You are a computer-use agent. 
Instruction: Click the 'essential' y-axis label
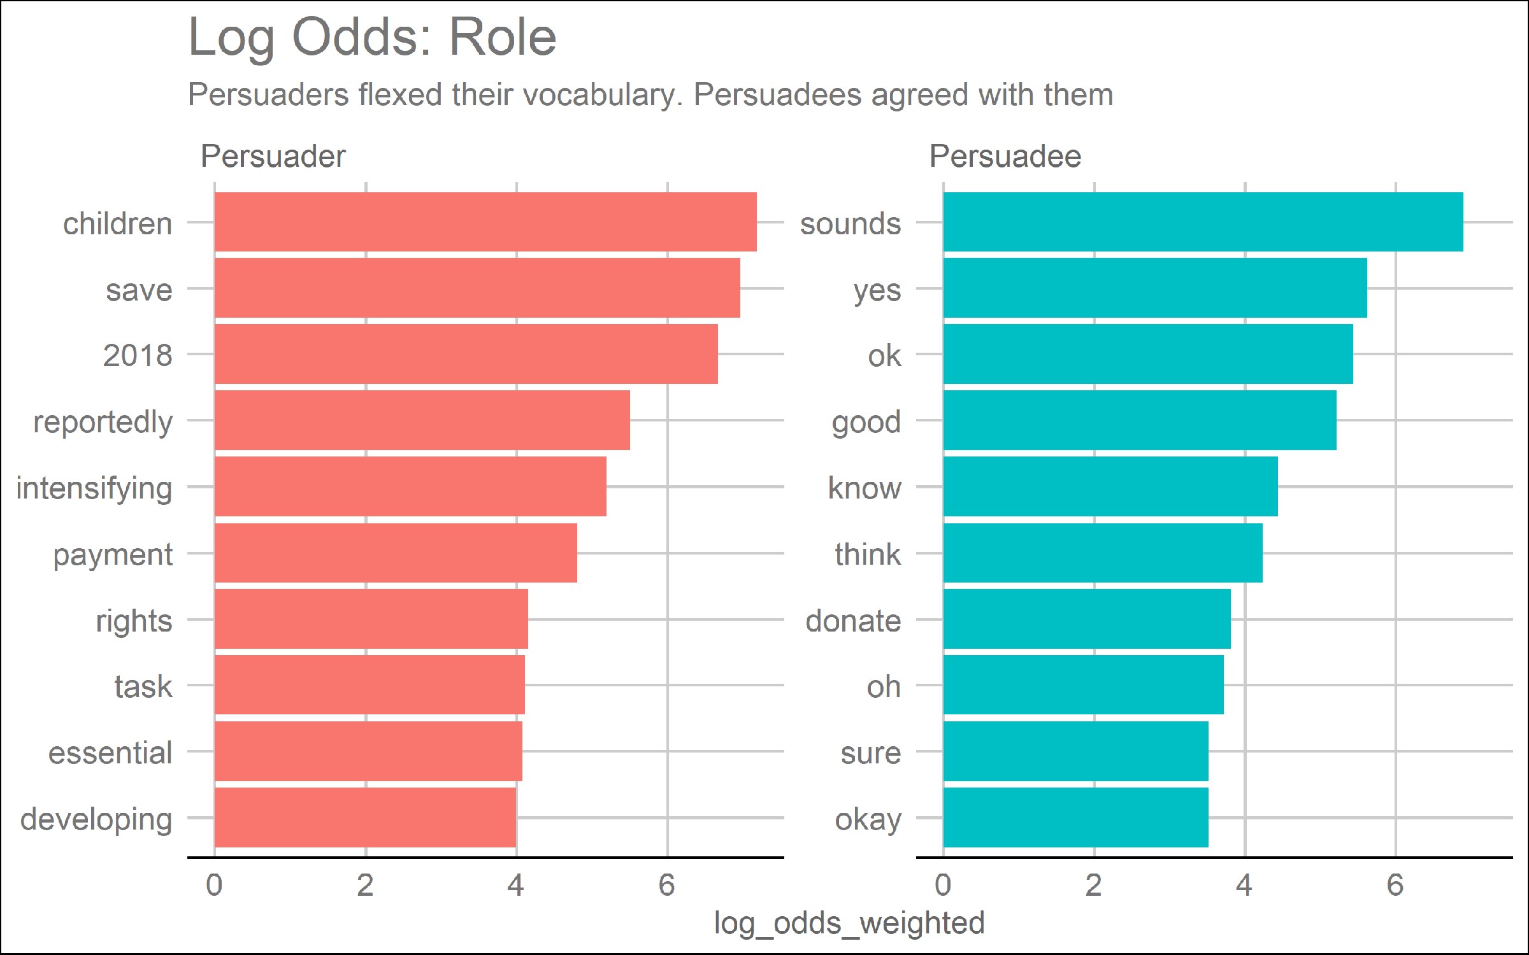coord(110,753)
